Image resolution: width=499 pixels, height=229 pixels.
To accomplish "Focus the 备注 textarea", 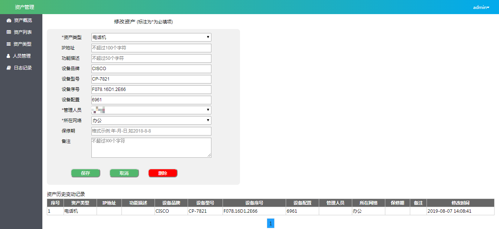I will coord(151,148).
